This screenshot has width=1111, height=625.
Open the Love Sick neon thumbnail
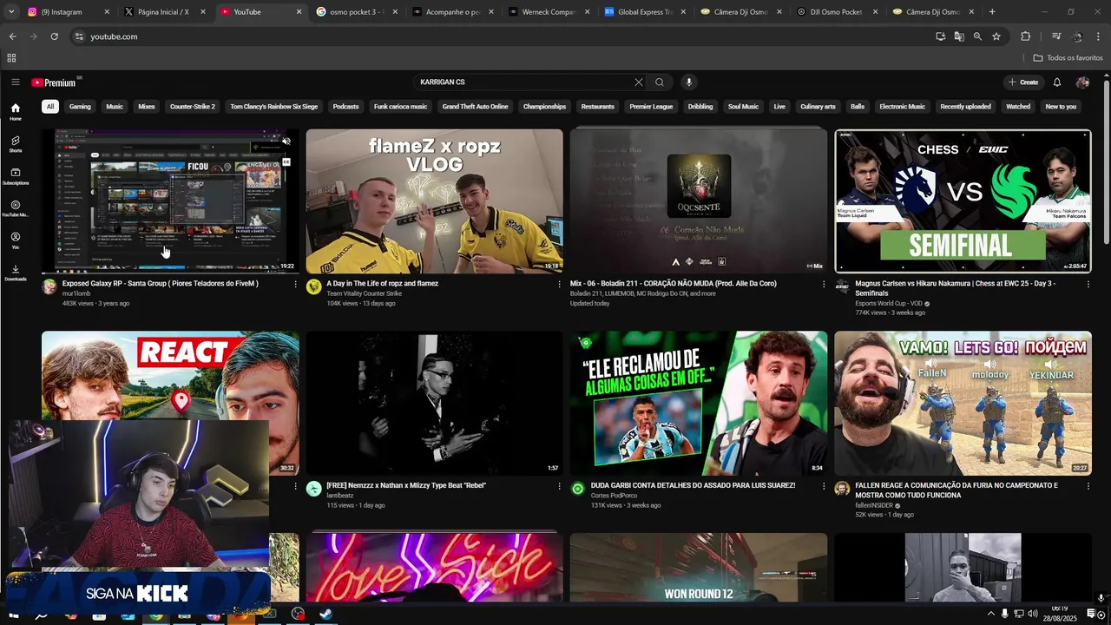[x=434, y=567]
